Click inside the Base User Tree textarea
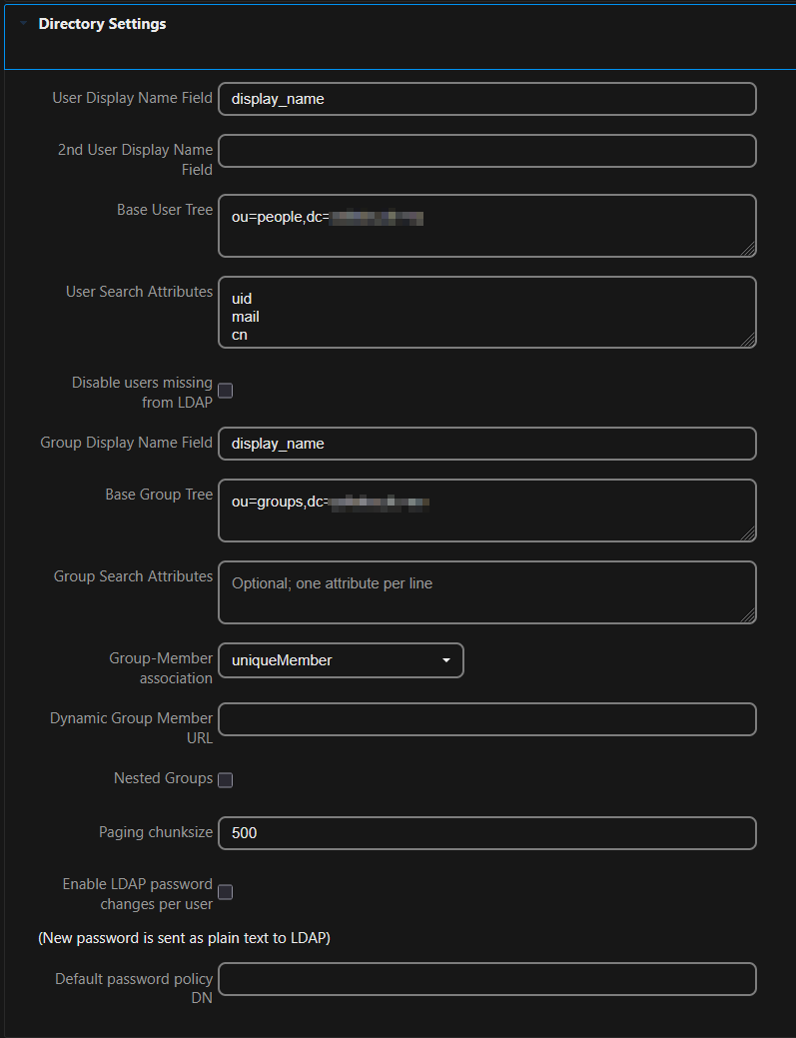The height and width of the screenshot is (1038, 796). (x=486, y=226)
